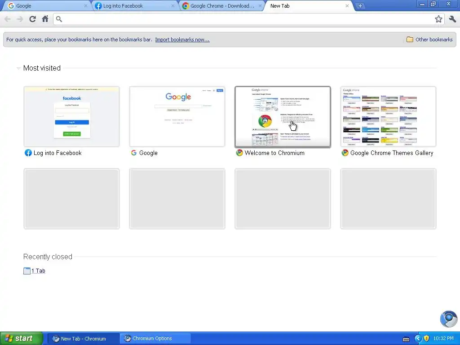Image resolution: width=460 pixels, height=345 pixels.
Task: Click the security shield tray icon
Action: coord(427,339)
